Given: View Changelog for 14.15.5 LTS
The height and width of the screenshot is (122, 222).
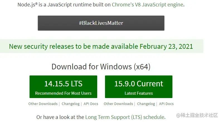Looking at the screenshot, I should [71, 104].
